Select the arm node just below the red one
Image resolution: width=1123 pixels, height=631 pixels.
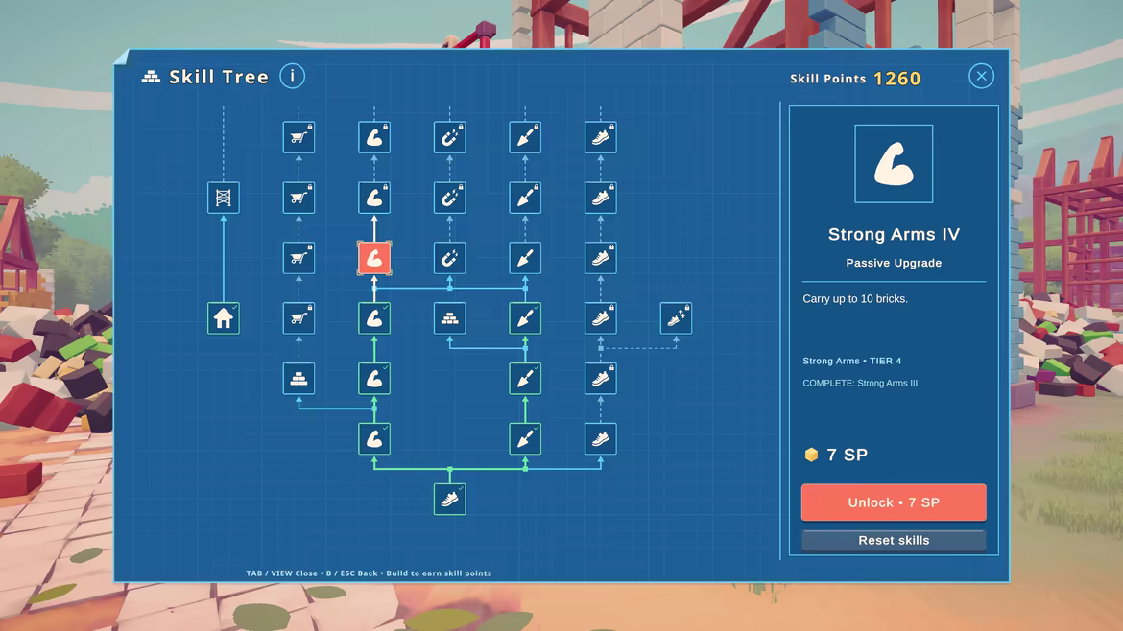click(374, 318)
